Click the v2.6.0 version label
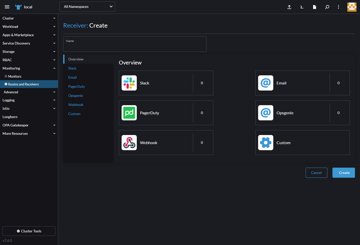Screen dimensions: 360x245 [7, 240]
